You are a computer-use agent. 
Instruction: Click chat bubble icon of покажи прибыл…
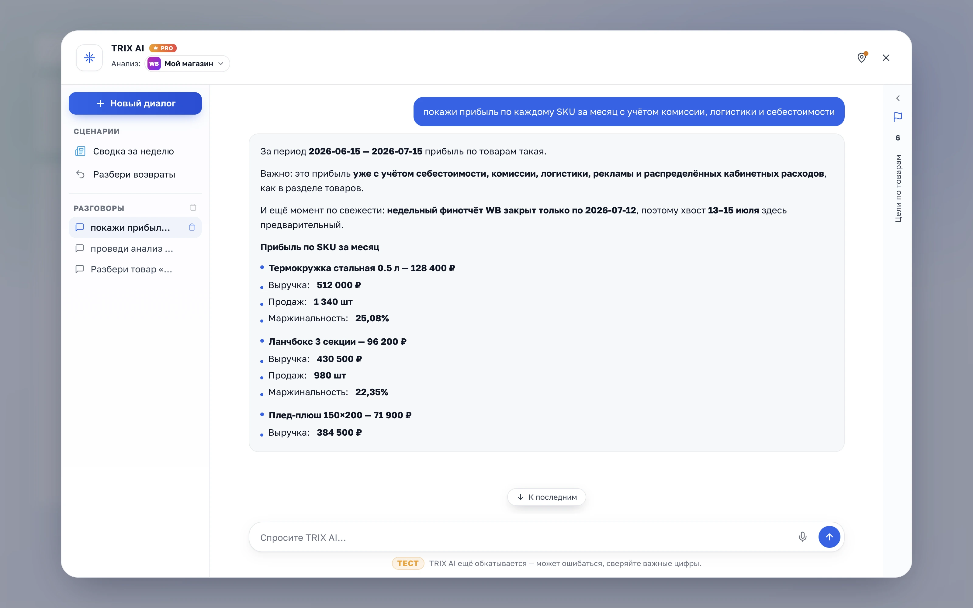[x=80, y=228]
